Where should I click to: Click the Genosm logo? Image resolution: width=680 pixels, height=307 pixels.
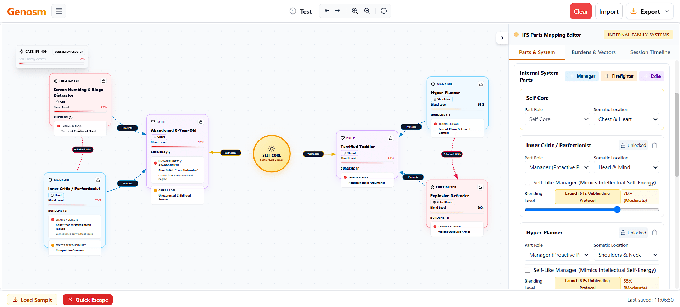coord(27,12)
